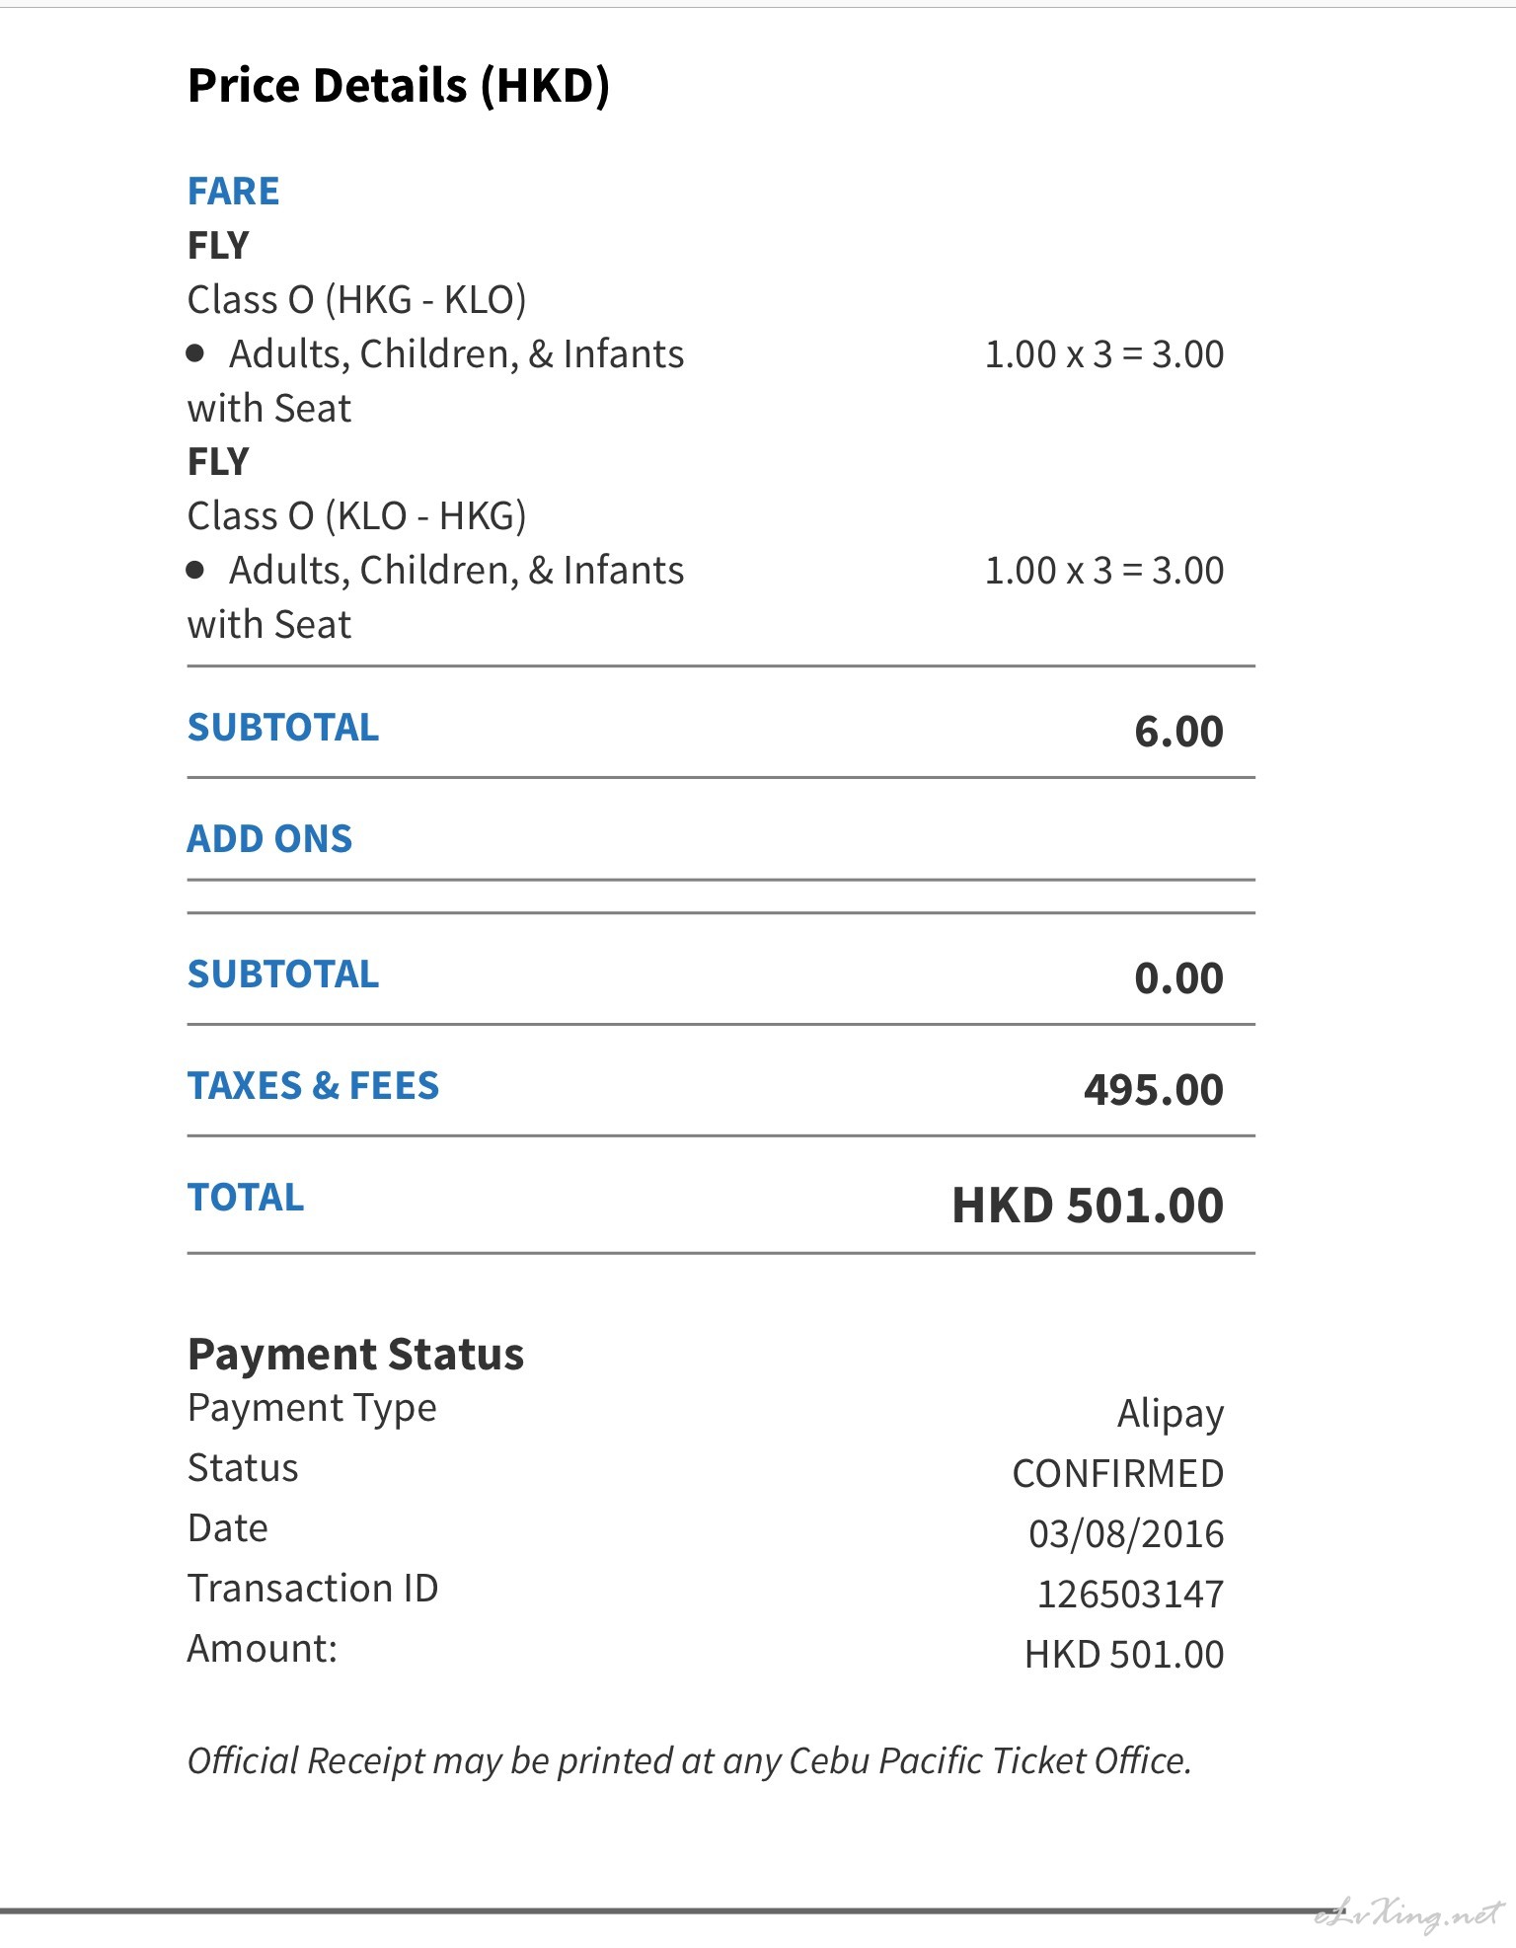
Task: Click the 495.00 taxes amount
Action: [x=1154, y=1090]
